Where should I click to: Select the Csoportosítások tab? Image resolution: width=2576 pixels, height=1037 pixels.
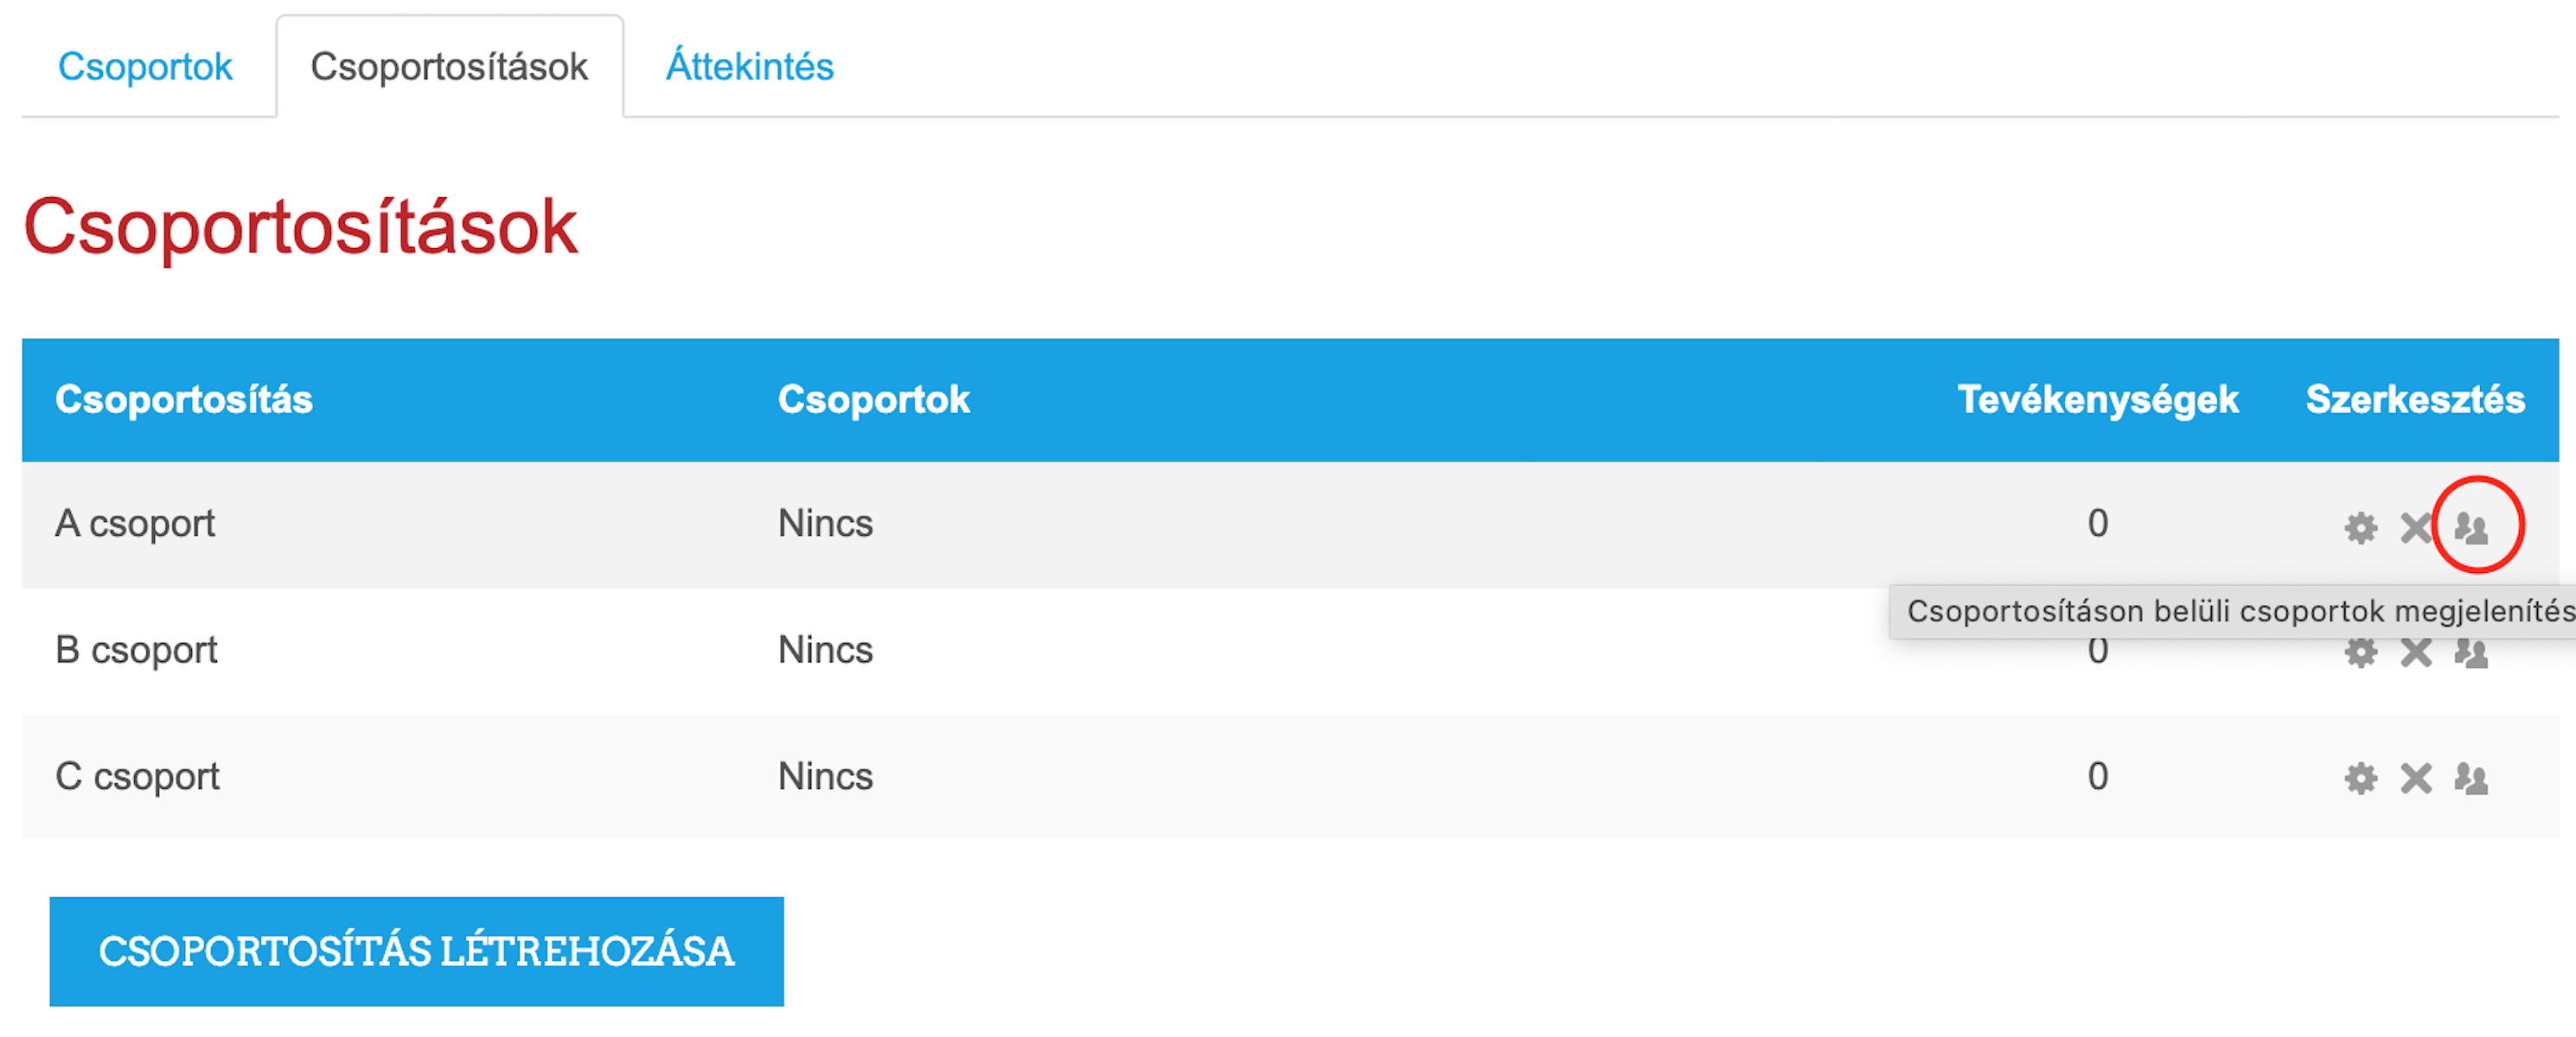(x=449, y=66)
